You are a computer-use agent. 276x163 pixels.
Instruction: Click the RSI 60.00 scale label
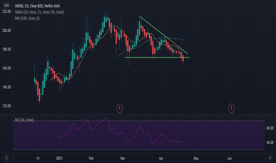[270, 128]
